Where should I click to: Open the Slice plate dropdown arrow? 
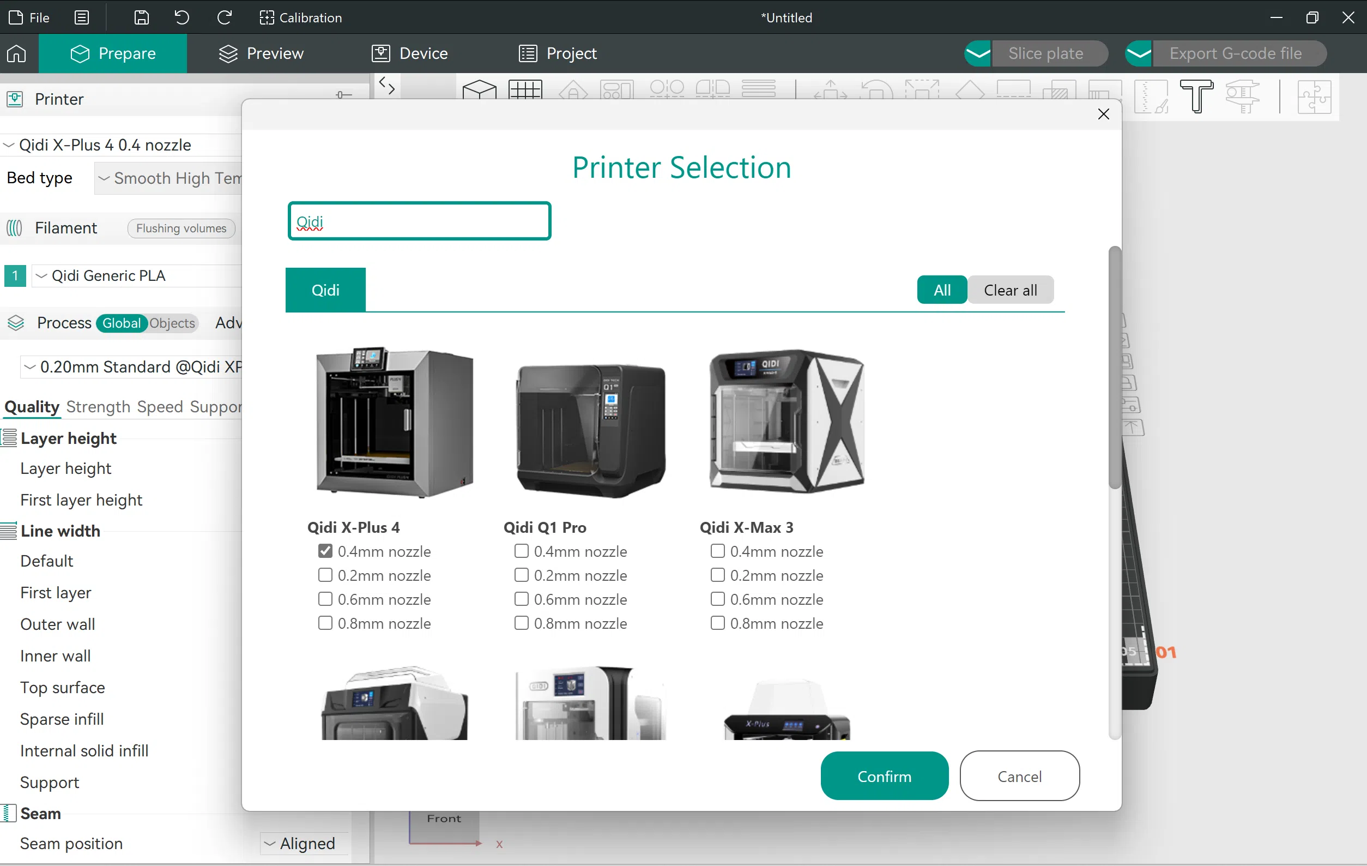[978, 53]
